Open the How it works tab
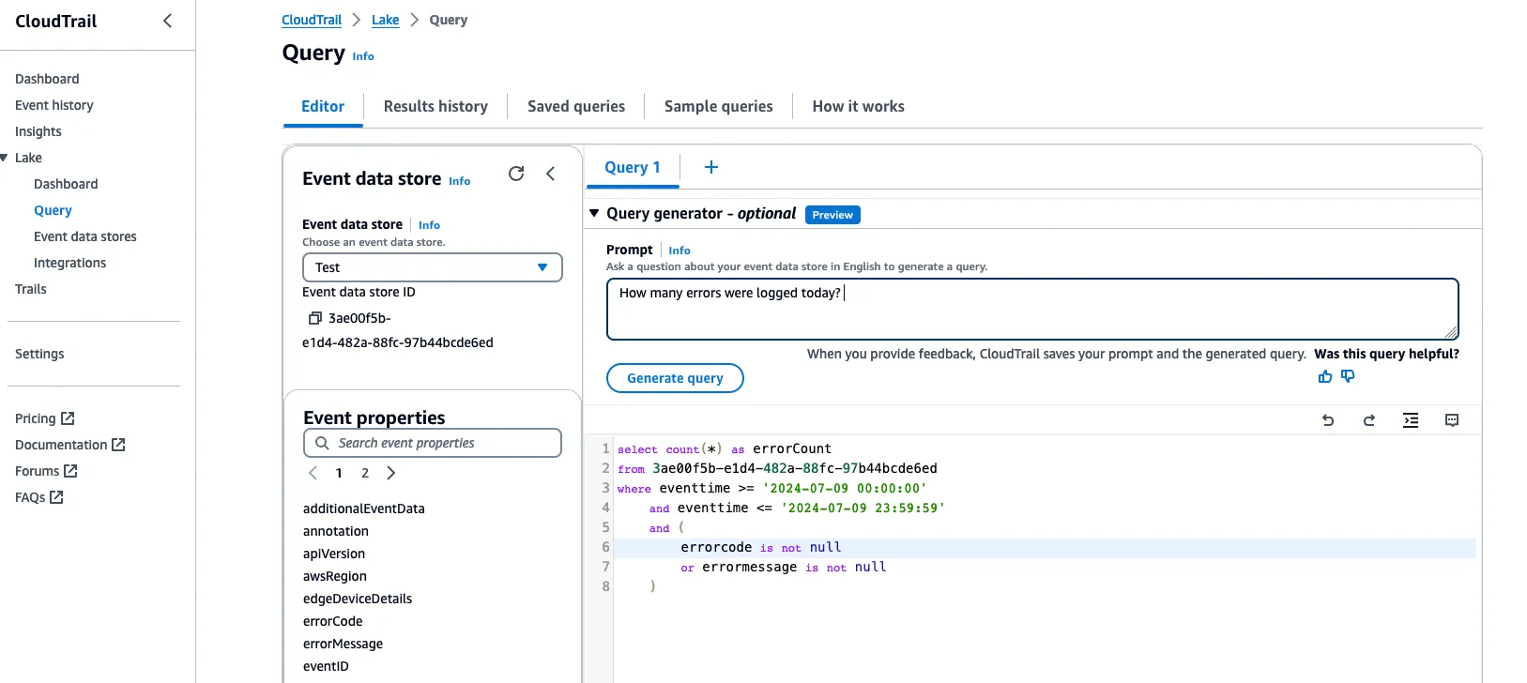 pyautogui.click(x=859, y=106)
